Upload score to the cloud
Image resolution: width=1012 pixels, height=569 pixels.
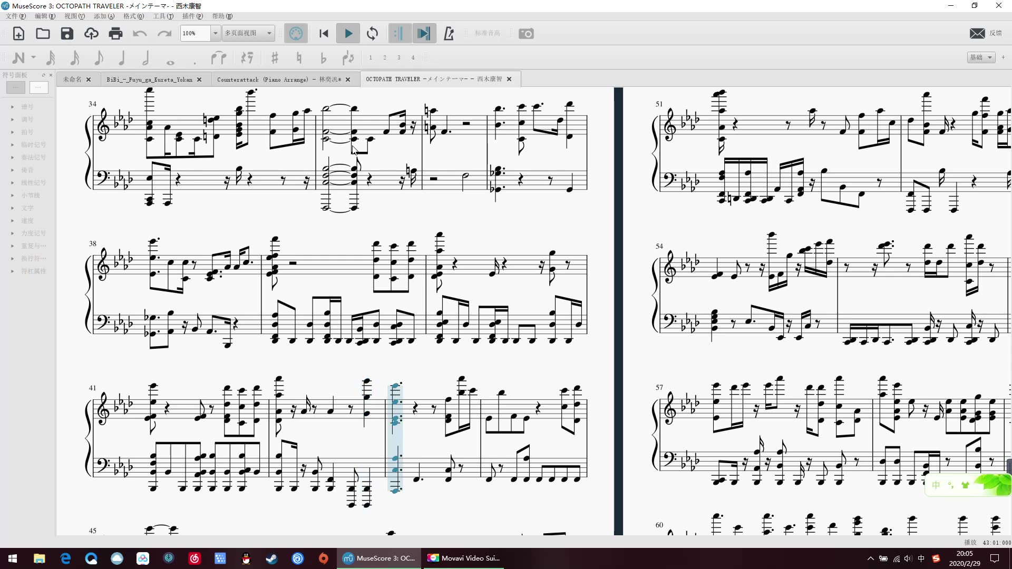91,34
